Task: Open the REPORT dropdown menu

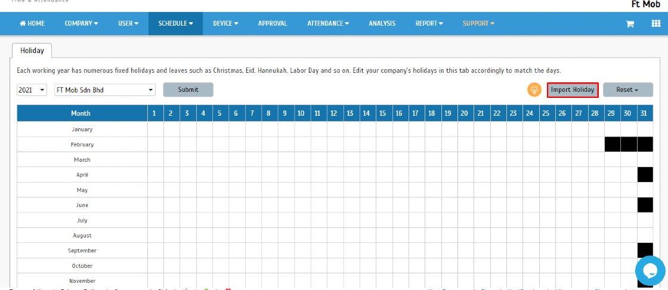Action: click(x=429, y=23)
